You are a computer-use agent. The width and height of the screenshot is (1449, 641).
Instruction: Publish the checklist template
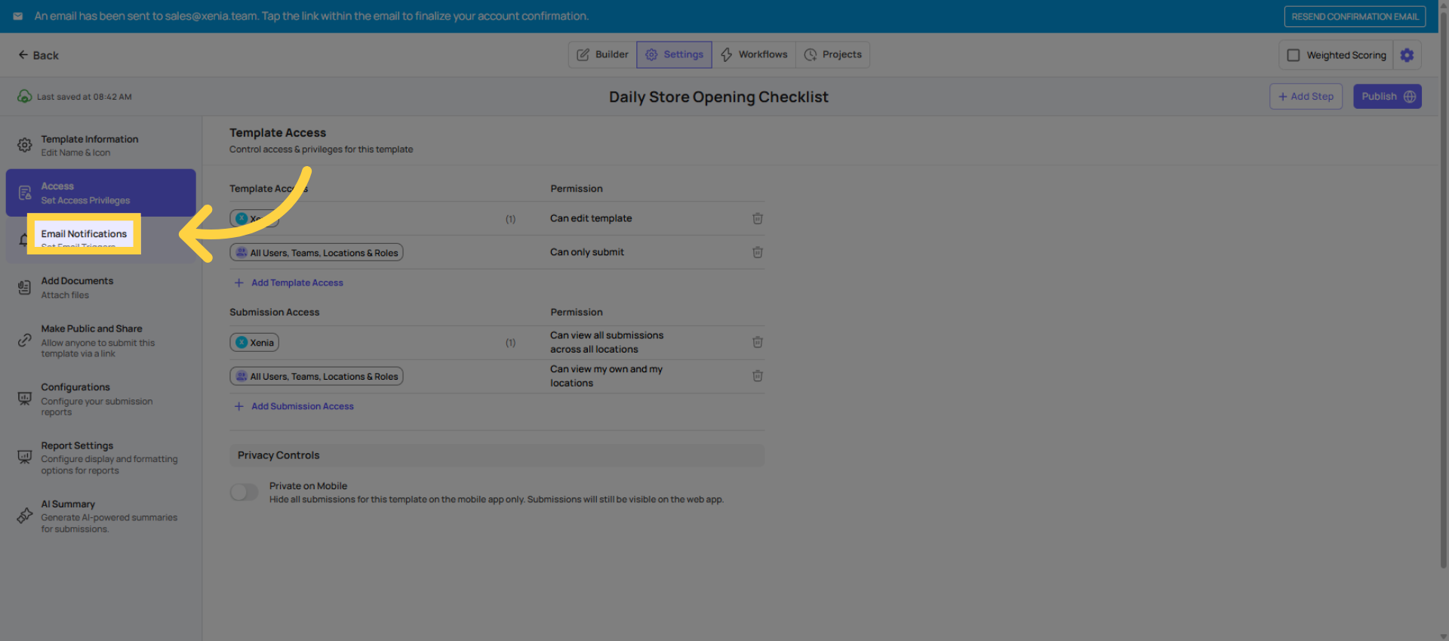click(x=1387, y=96)
